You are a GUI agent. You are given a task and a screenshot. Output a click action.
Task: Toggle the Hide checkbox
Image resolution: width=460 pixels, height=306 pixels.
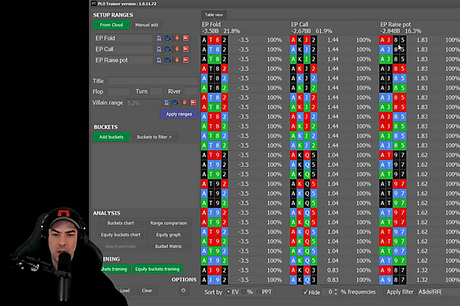pos(305,292)
